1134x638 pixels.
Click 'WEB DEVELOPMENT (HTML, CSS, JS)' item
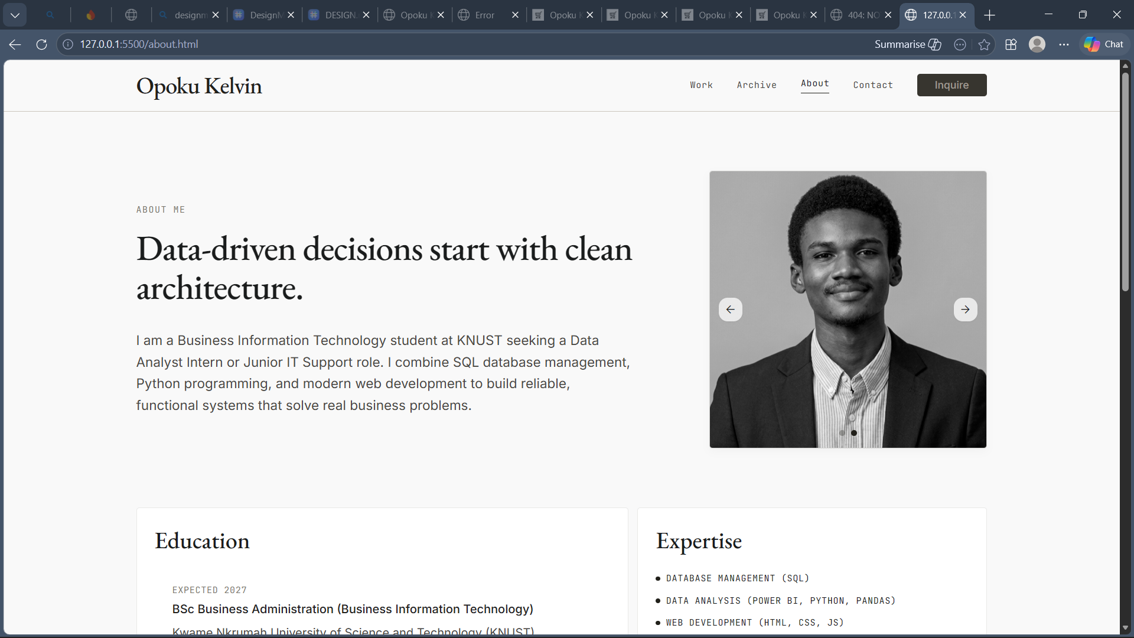[755, 623]
